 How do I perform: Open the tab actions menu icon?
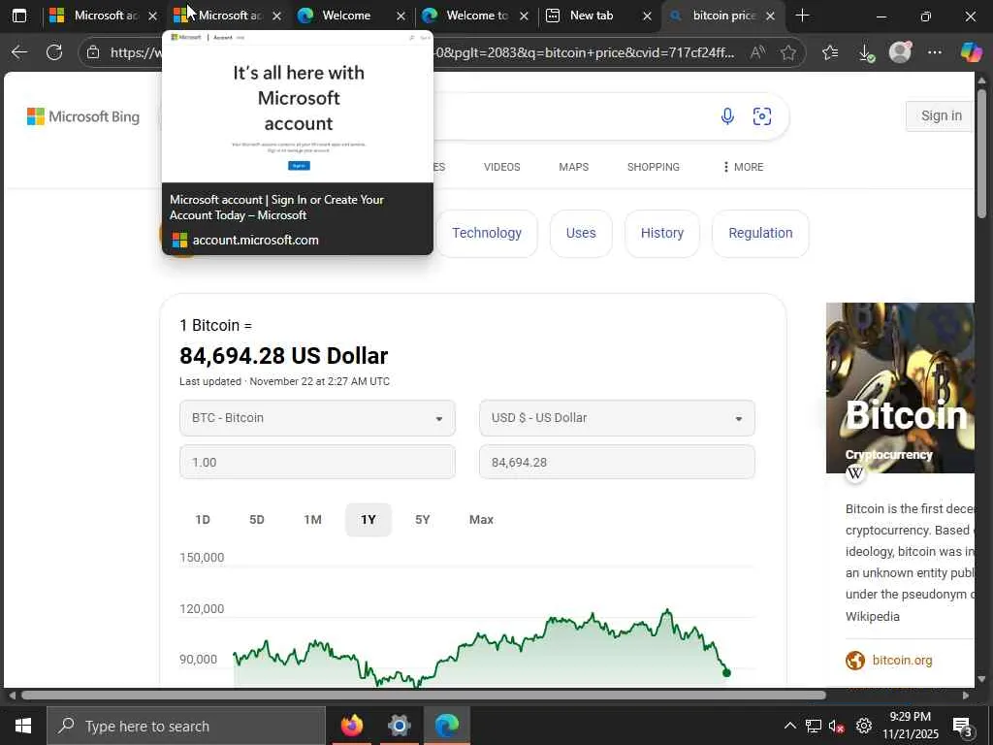pos(19,16)
